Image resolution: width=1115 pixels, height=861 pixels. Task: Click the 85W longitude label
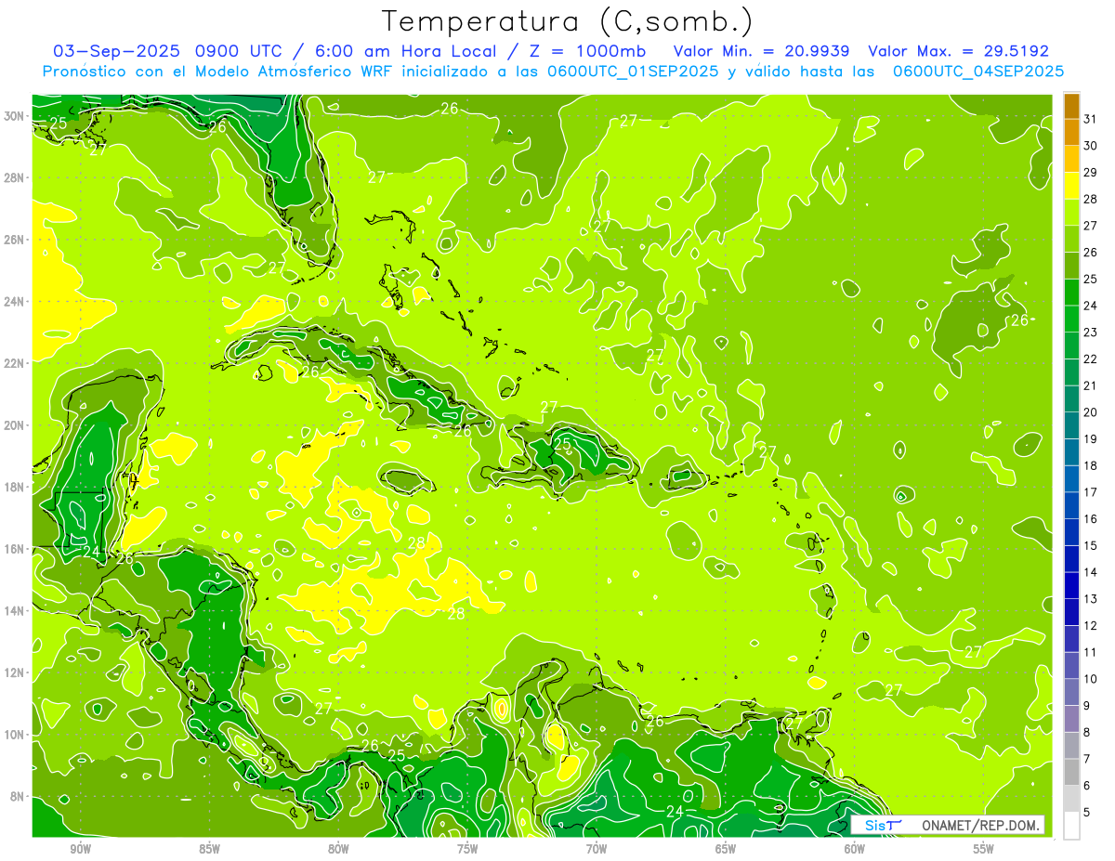click(x=209, y=849)
